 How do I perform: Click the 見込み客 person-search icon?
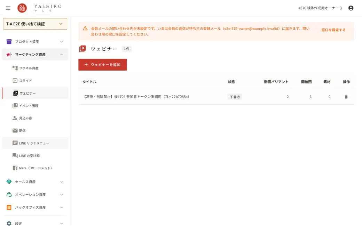tap(15, 118)
